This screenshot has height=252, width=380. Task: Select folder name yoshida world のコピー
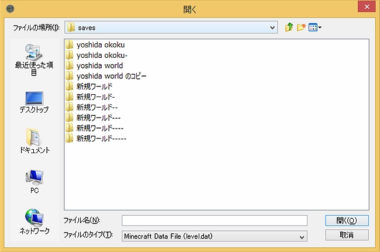tap(112, 76)
